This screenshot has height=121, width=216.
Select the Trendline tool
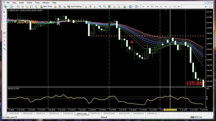[x=4, y=29]
